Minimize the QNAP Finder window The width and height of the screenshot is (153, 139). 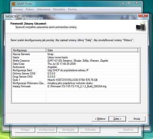(123, 3)
